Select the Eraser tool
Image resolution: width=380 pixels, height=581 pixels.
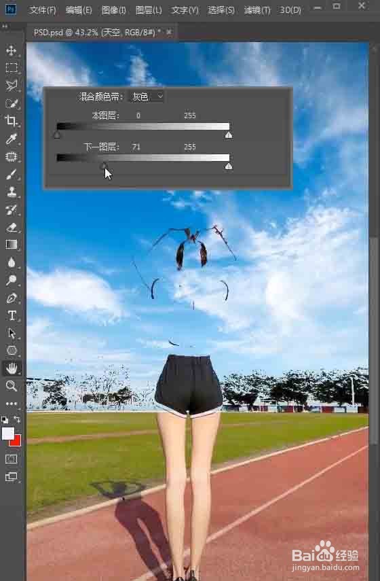point(11,227)
